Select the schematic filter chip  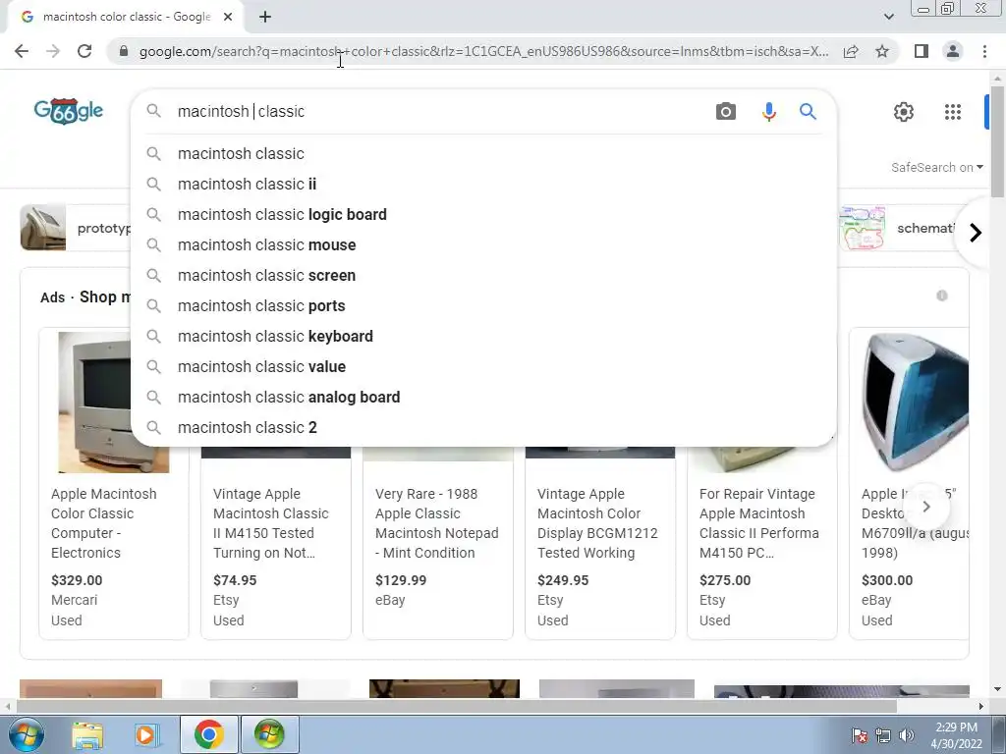897,228
